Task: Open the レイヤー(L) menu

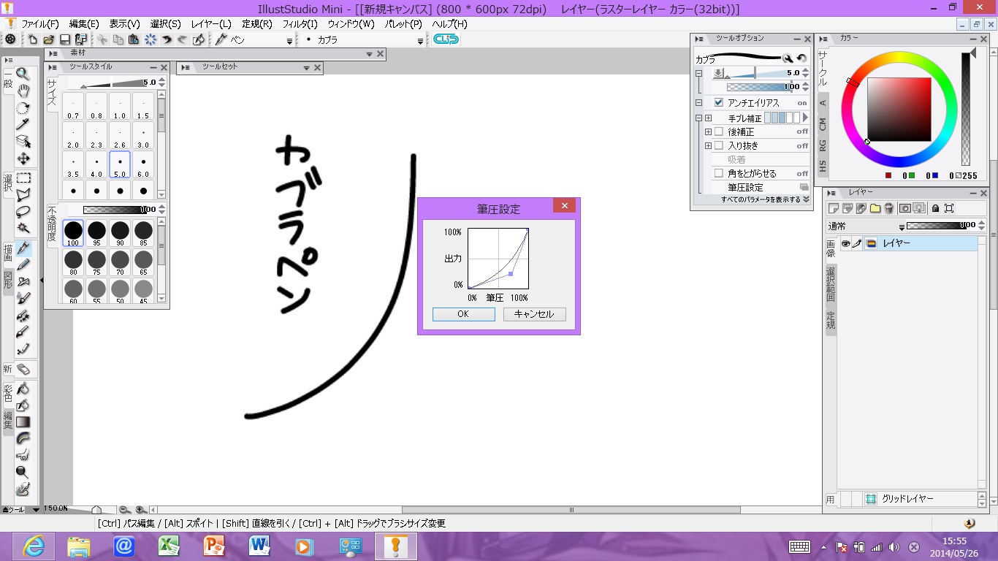Action: pos(210,24)
